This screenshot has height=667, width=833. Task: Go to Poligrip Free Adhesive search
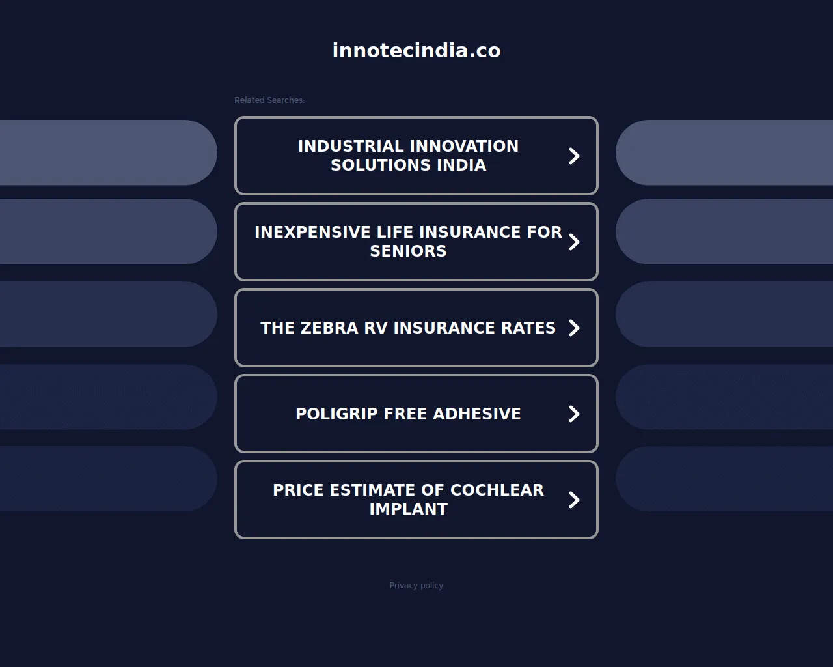click(x=408, y=414)
